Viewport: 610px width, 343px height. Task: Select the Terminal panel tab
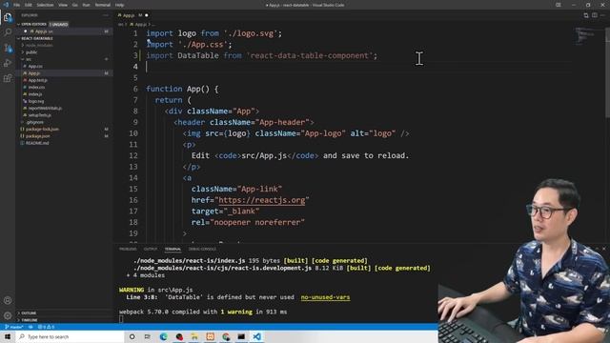point(173,249)
